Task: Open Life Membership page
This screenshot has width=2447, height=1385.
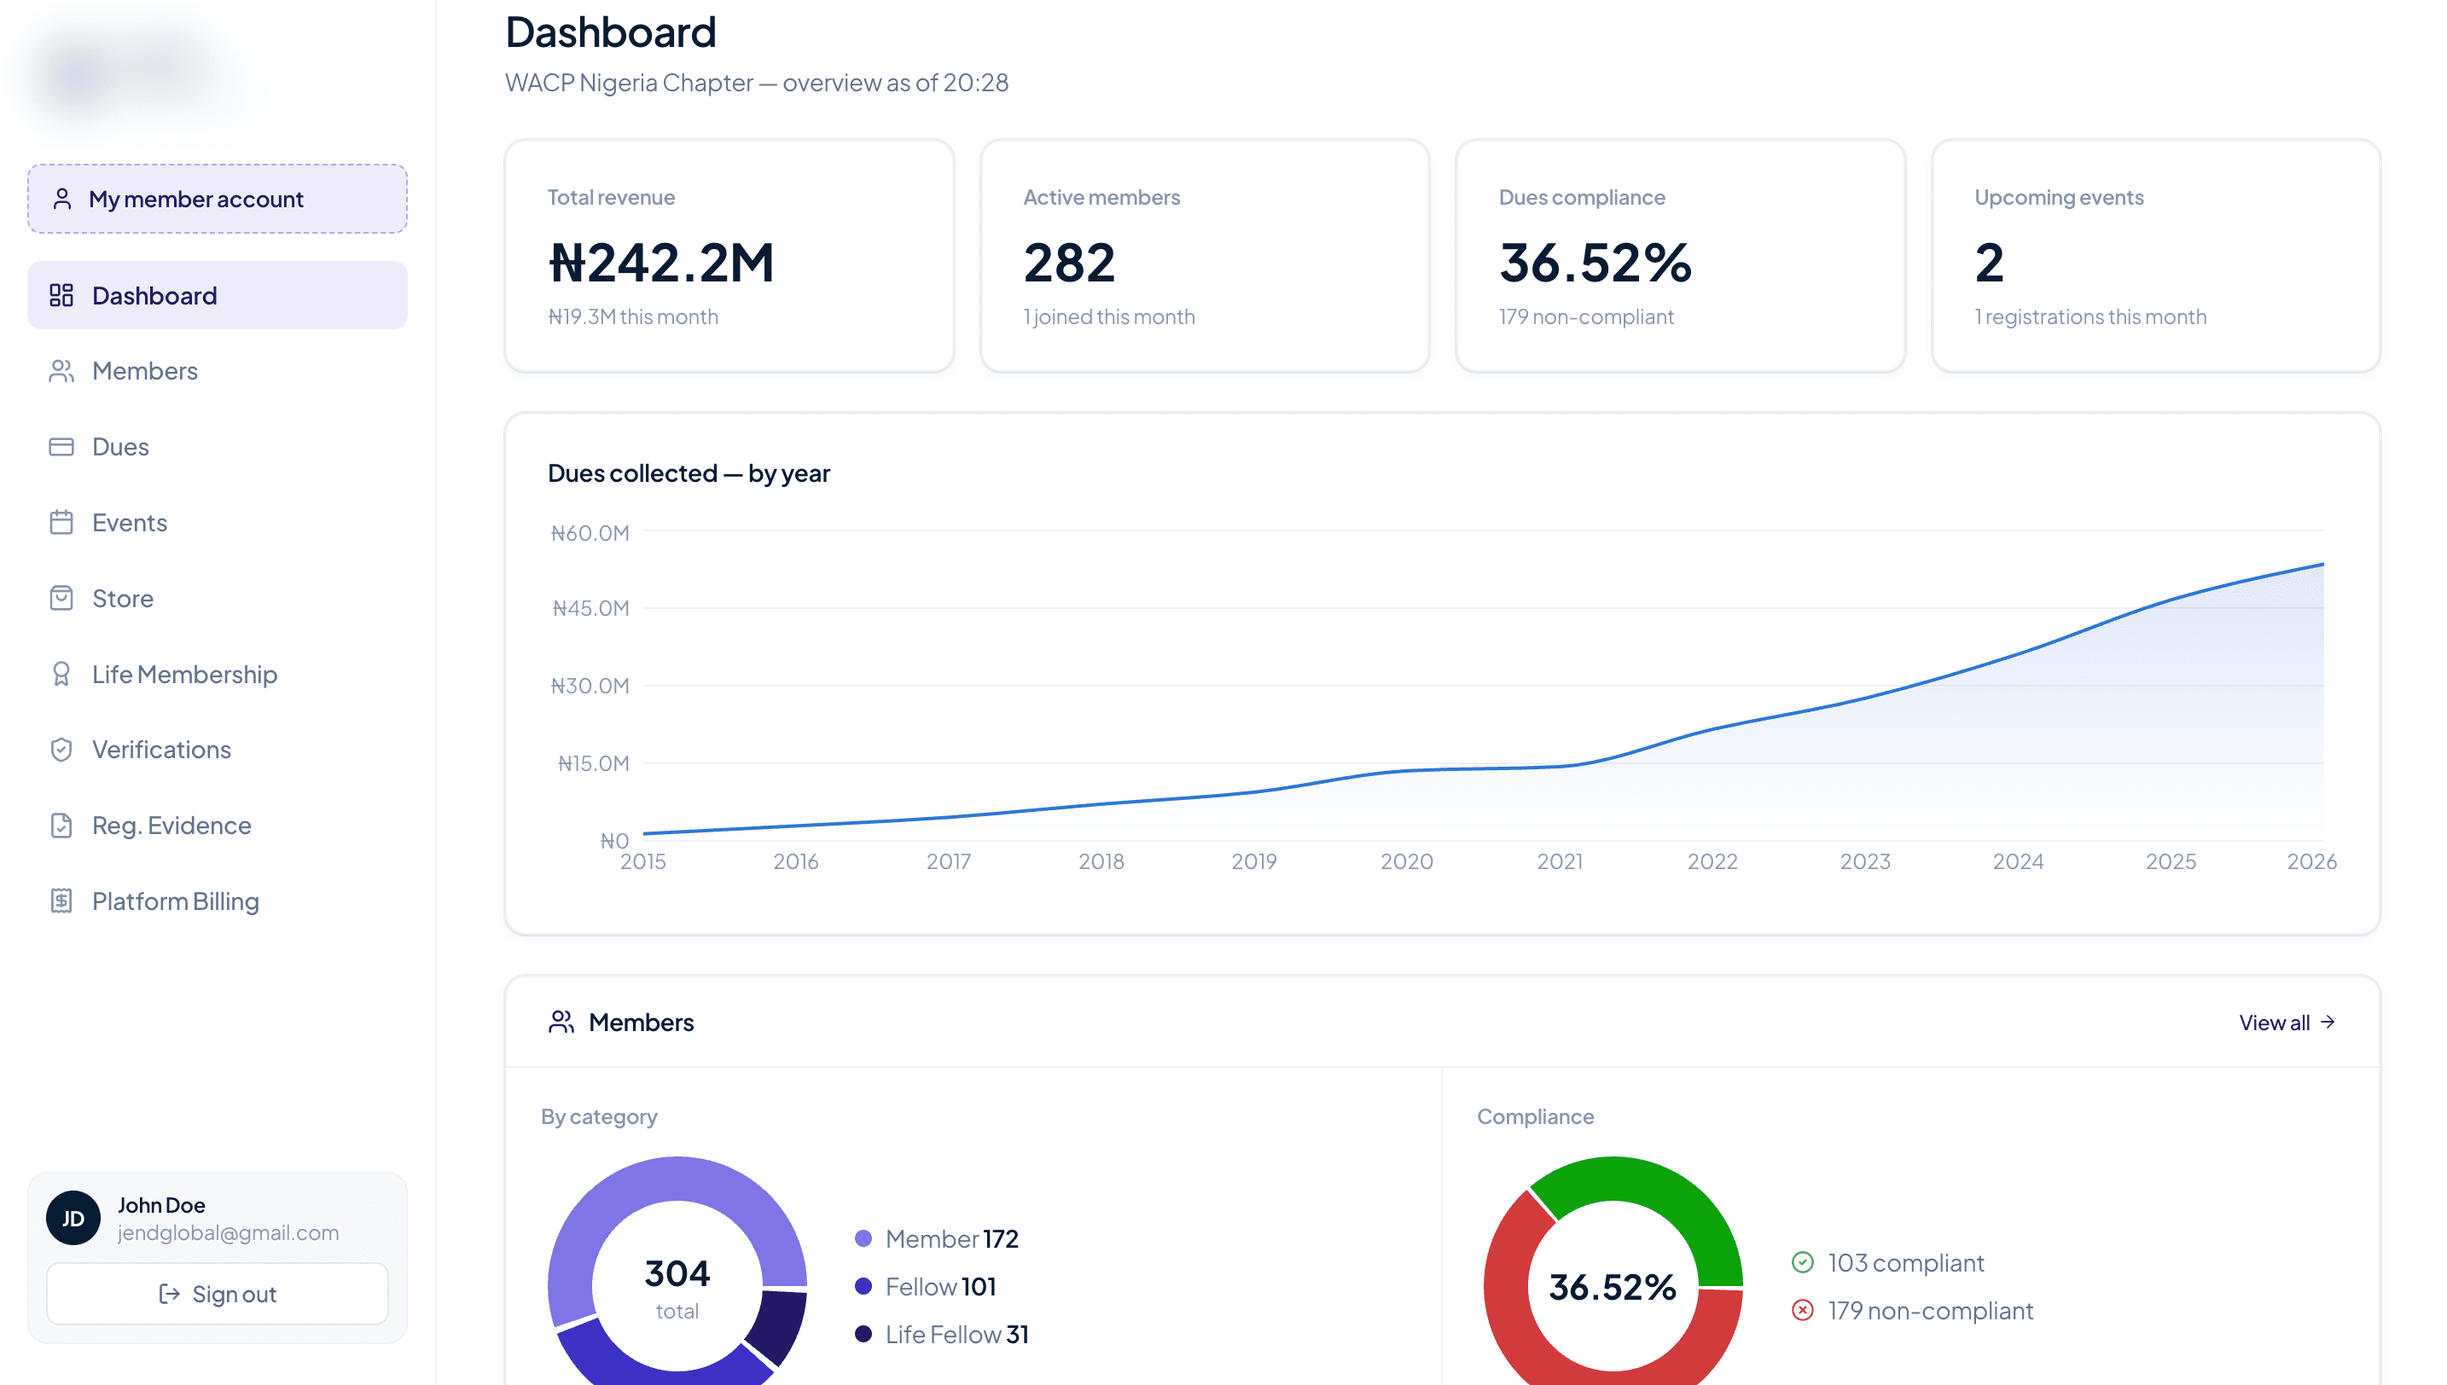Action: click(218, 675)
